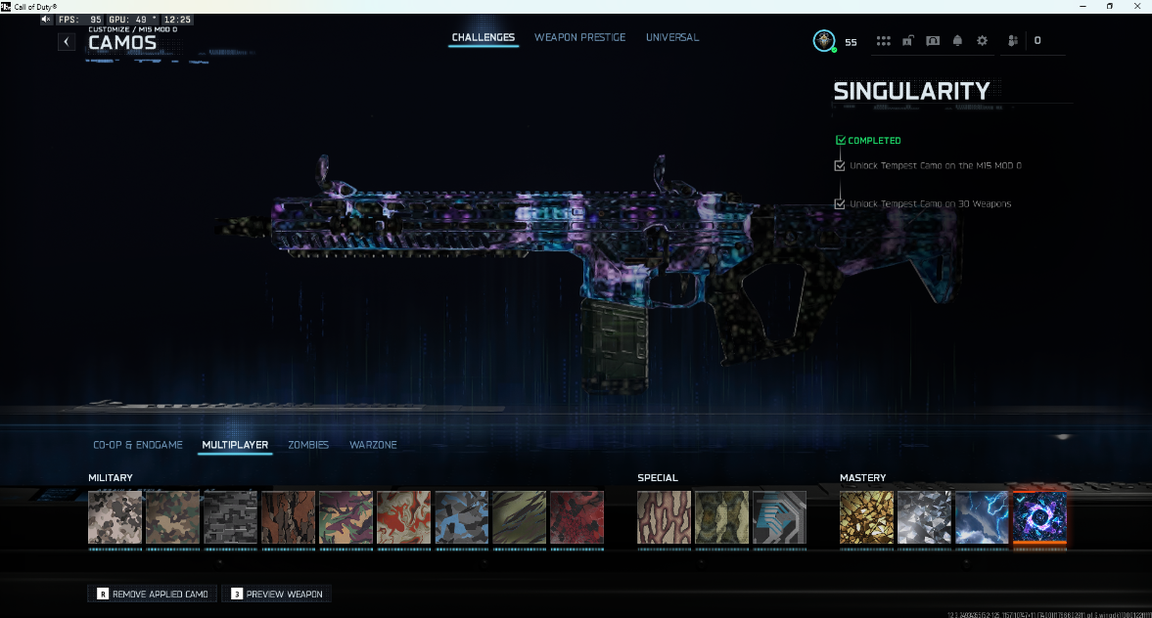Open settings gear icon
The height and width of the screenshot is (618, 1152).
pyautogui.click(x=983, y=41)
